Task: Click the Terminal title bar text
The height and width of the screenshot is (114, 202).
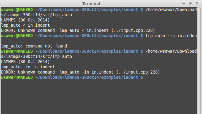Action: click(91, 4)
